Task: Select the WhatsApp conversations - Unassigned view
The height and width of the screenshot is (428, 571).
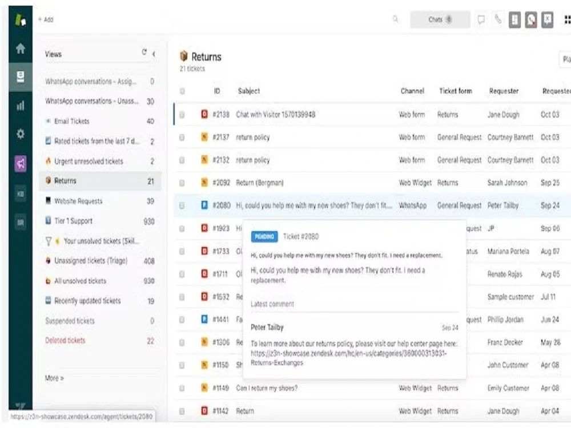Action: click(x=99, y=101)
